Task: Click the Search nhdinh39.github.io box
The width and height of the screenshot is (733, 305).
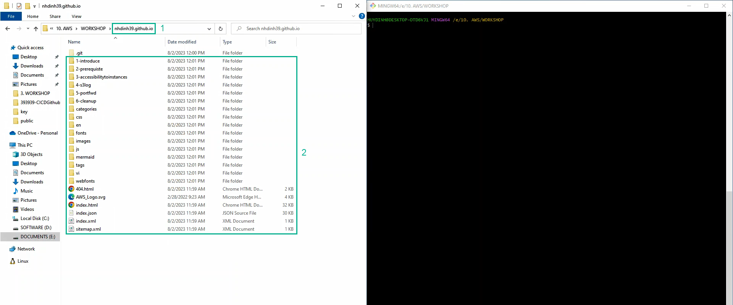Action: [296, 29]
